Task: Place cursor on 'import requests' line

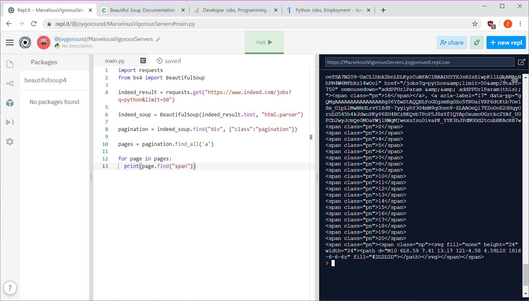Action: [x=140, y=70]
